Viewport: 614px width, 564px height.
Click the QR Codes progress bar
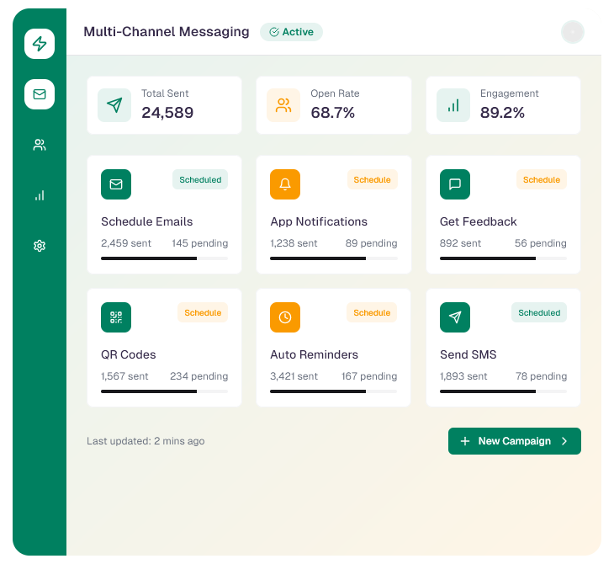(x=165, y=391)
